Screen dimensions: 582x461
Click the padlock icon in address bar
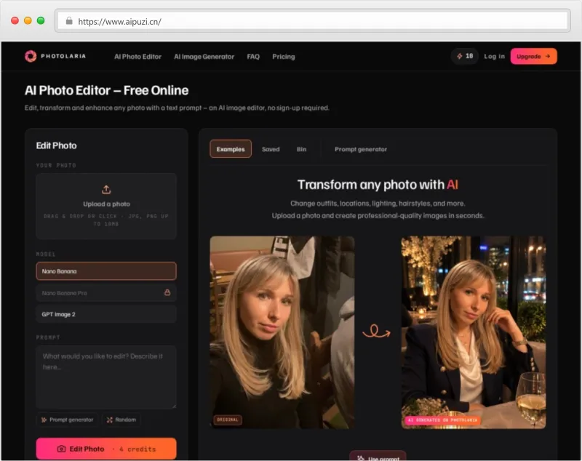(69, 21)
